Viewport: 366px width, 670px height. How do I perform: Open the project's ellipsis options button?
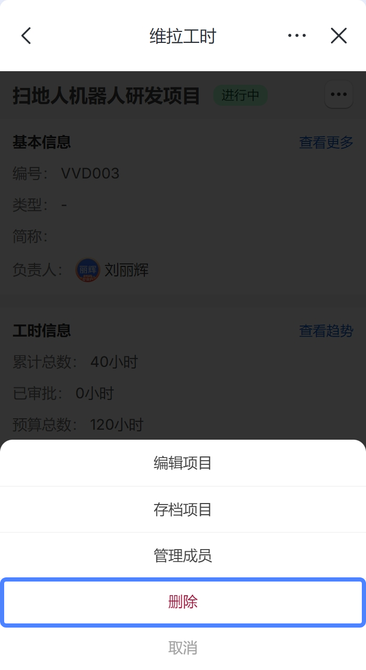click(339, 95)
